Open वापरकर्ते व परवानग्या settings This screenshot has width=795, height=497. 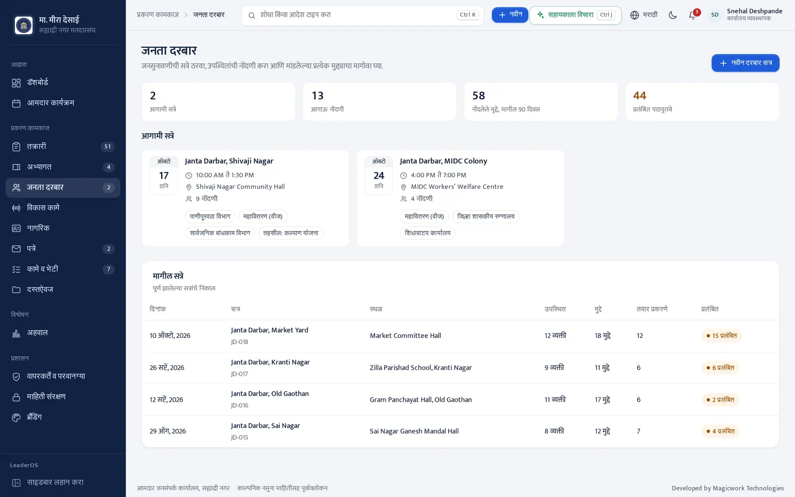pyautogui.click(x=63, y=376)
